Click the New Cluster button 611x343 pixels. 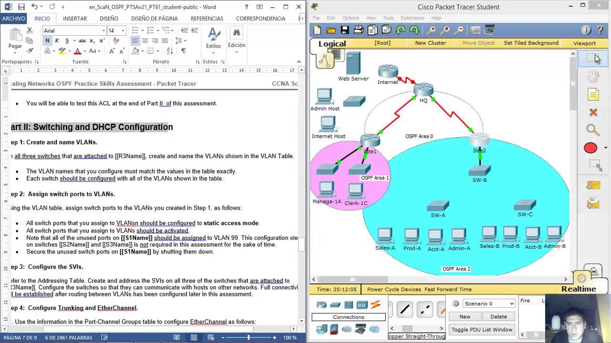pos(431,43)
